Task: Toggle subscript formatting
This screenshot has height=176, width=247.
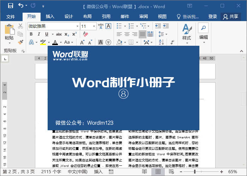Action: (x=67, y=34)
